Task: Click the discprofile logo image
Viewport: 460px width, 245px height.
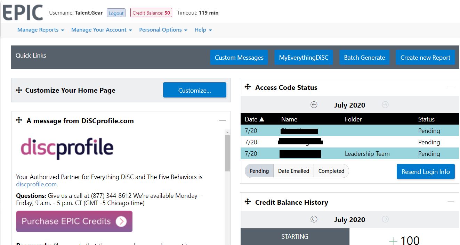Action: click(67, 149)
